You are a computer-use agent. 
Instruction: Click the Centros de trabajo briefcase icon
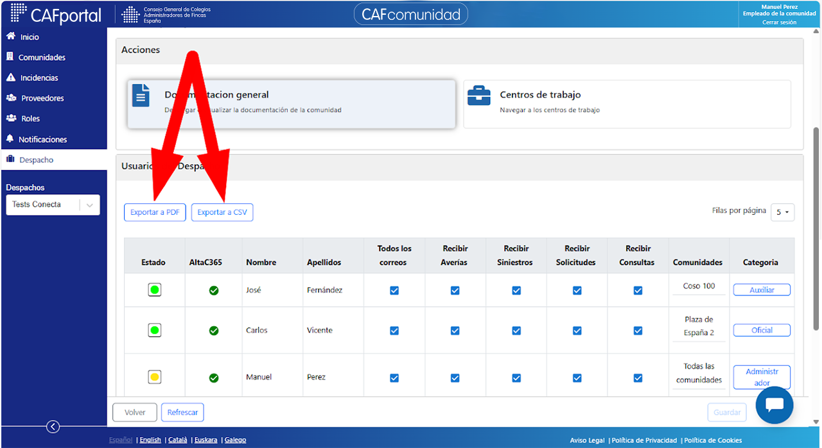479,95
